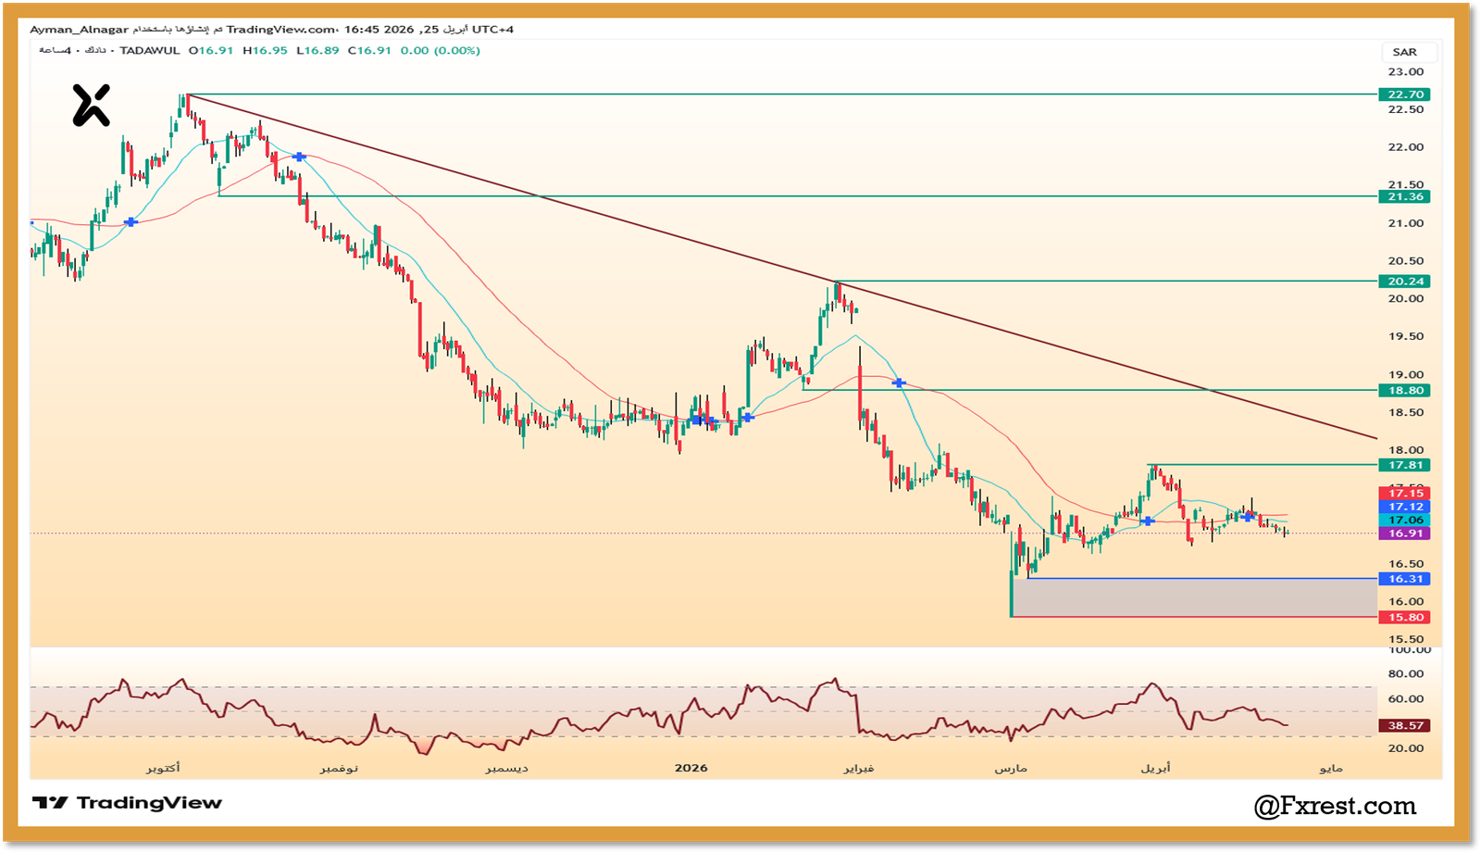Screen dimensions: 1481x853
Task: Open the SAR currency selector
Action: (x=1404, y=52)
